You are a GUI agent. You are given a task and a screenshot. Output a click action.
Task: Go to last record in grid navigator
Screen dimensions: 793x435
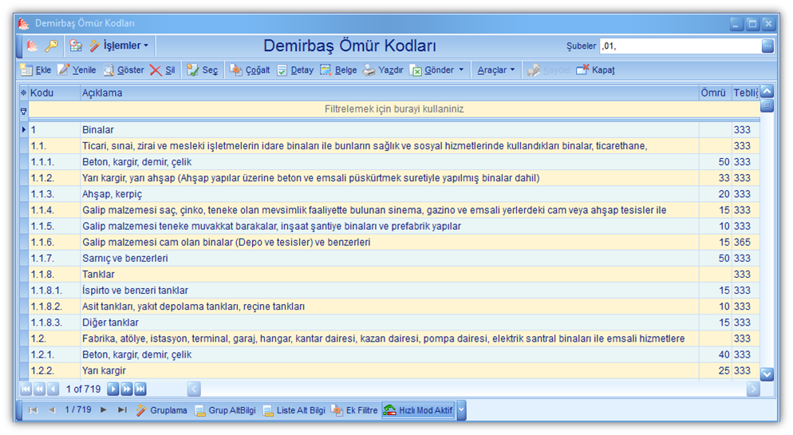point(140,389)
